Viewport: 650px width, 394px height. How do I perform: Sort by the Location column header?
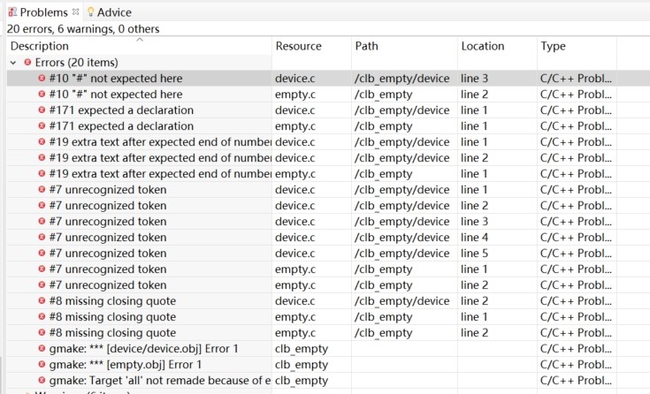[482, 46]
